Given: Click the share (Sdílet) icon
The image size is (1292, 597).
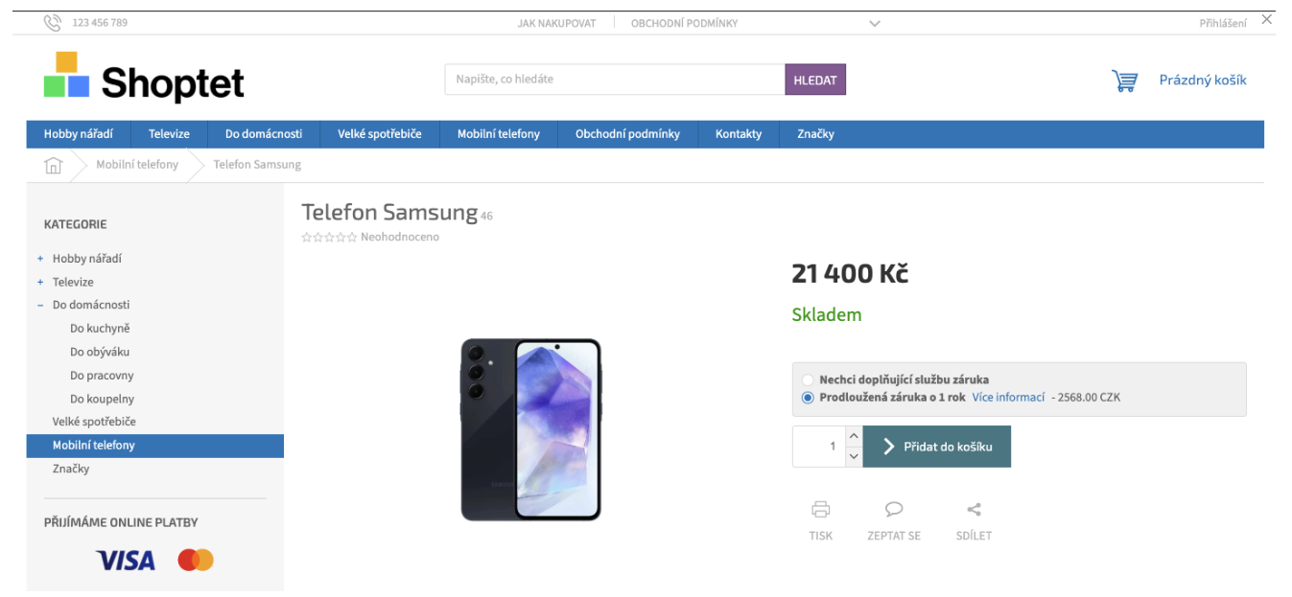Looking at the screenshot, I should (974, 510).
